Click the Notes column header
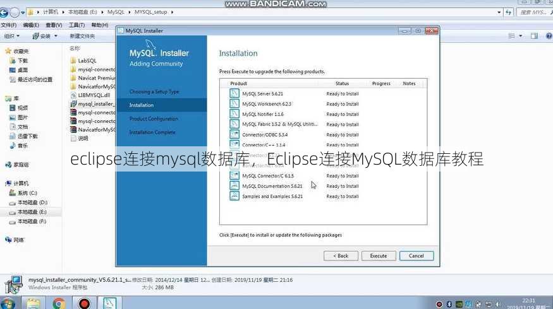Image resolution: width=553 pixels, height=309 pixels. click(409, 83)
